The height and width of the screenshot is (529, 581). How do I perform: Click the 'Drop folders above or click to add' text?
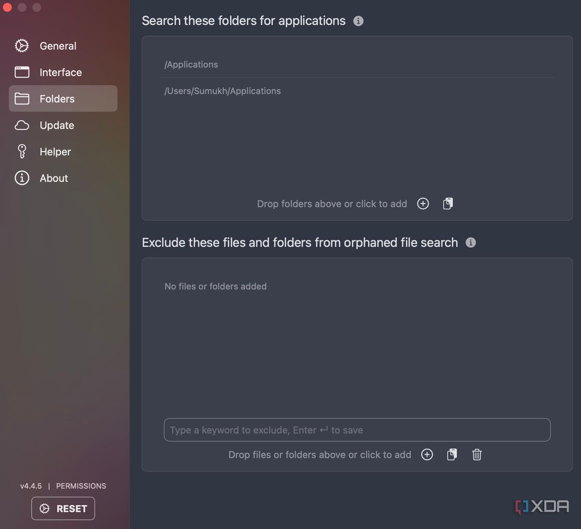click(x=332, y=204)
